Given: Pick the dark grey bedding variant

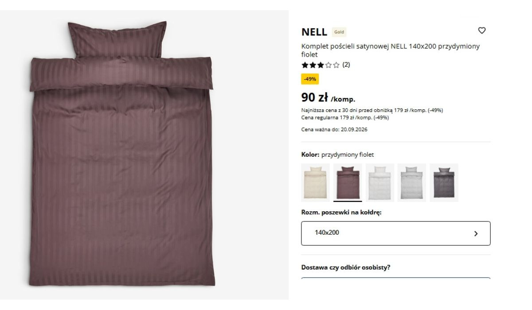Looking at the screenshot, I should pyautogui.click(x=444, y=182).
